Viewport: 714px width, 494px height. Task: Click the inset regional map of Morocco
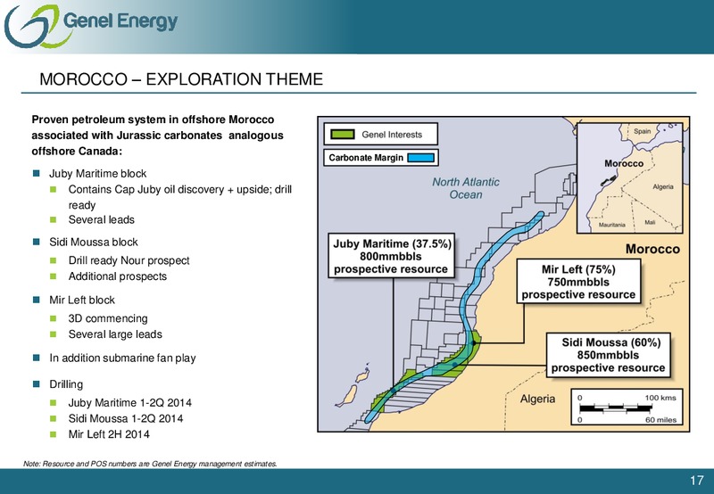pos(630,177)
